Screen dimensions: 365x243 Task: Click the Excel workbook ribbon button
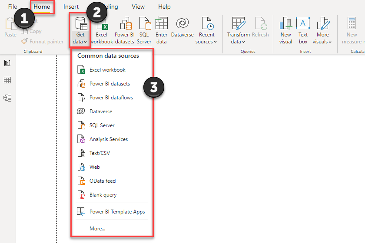tap(102, 30)
